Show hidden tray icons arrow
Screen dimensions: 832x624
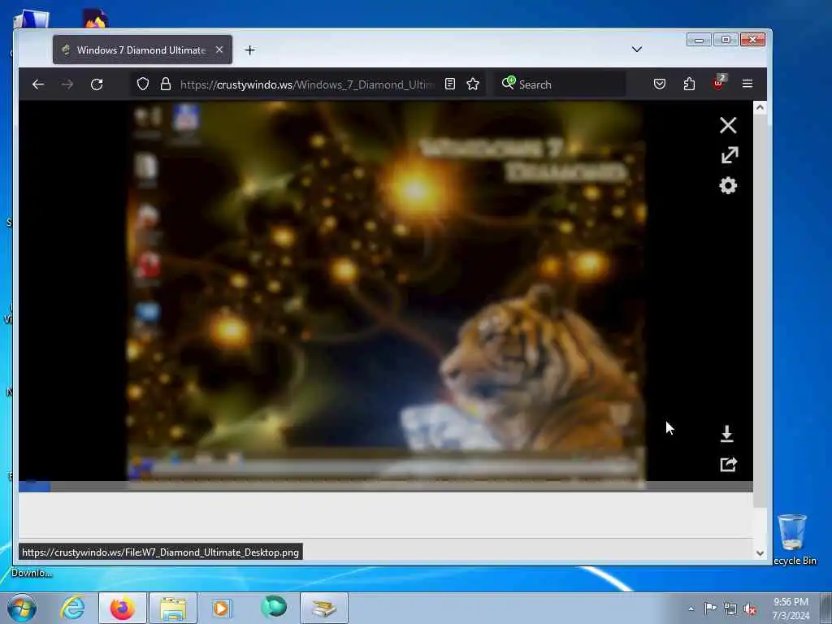pyautogui.click(x=691, y=609)
